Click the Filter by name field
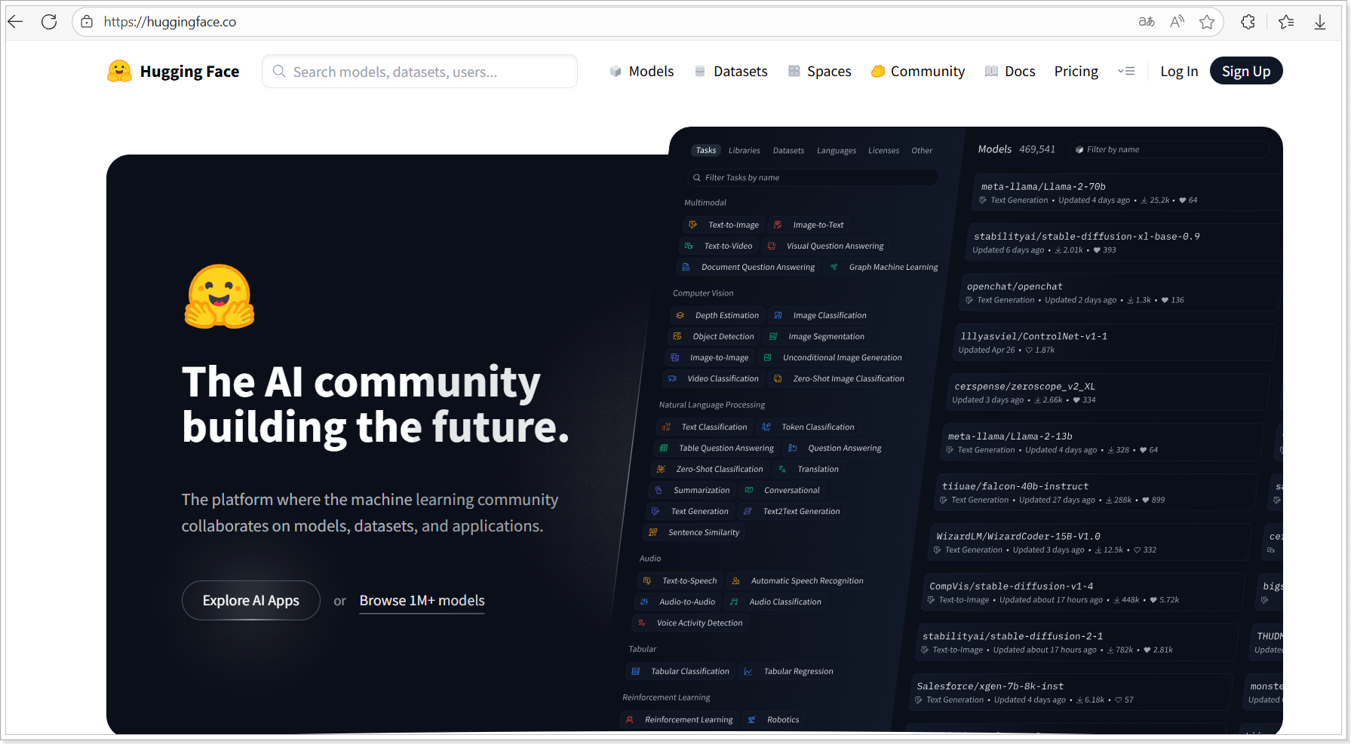1351x744 pixels. point(1169,149)
